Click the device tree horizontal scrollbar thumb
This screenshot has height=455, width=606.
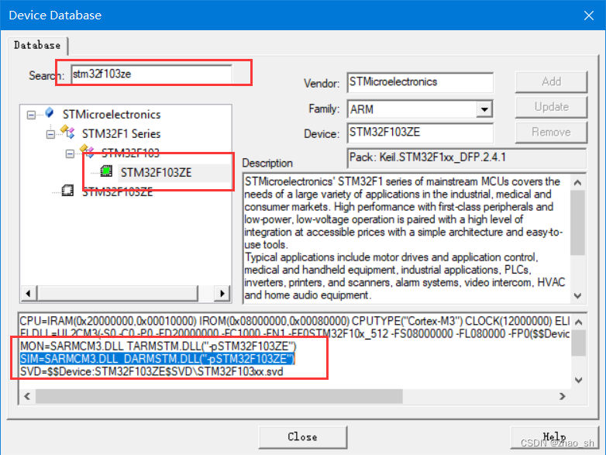tap(118, 294)
